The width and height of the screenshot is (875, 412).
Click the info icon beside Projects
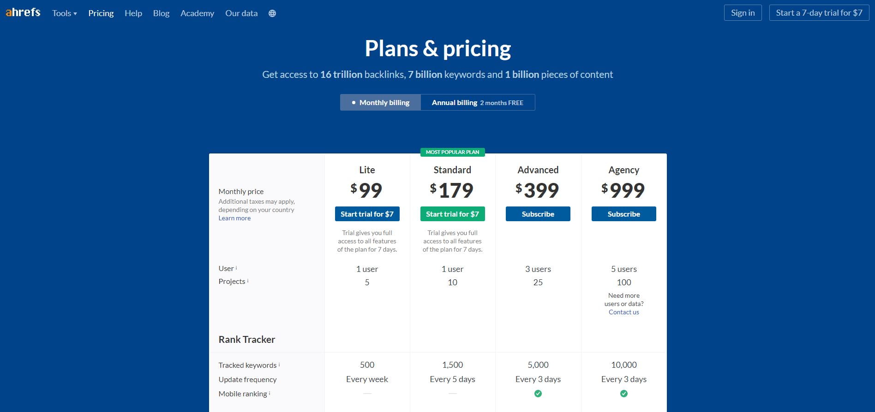[248, 281]
